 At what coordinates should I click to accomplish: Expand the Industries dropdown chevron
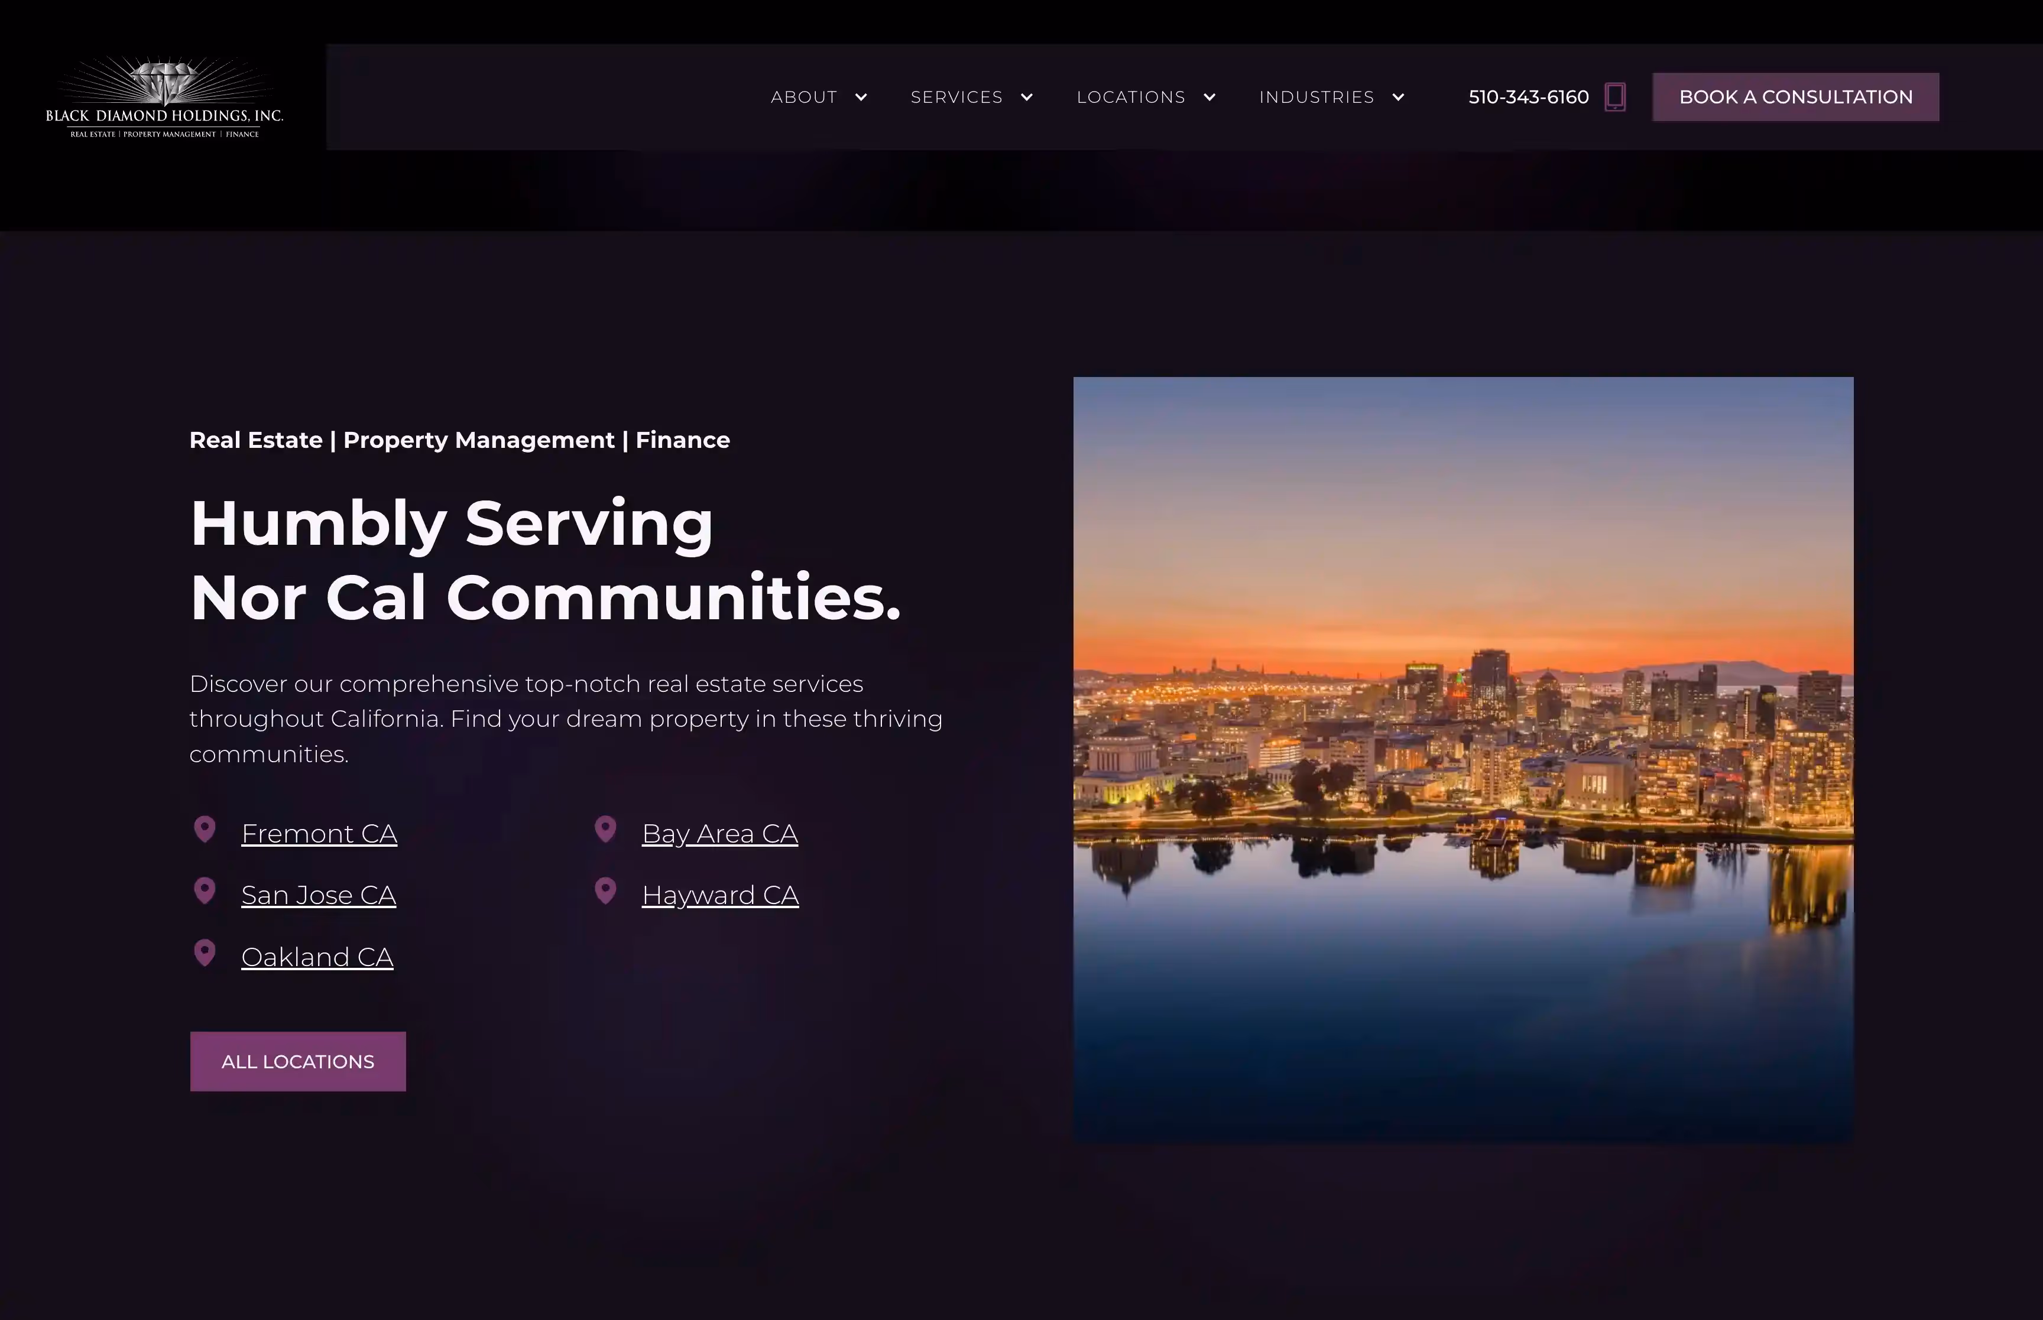(x=1398, y=97)
